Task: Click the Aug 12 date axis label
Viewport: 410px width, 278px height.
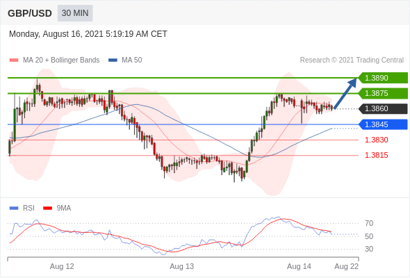Action: (x=62, y=266)
